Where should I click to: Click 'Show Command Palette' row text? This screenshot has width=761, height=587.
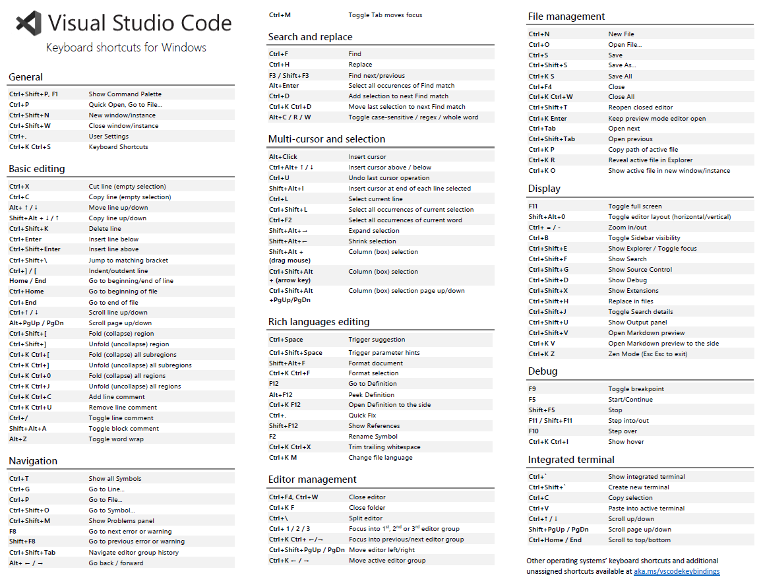coord(125,94)
